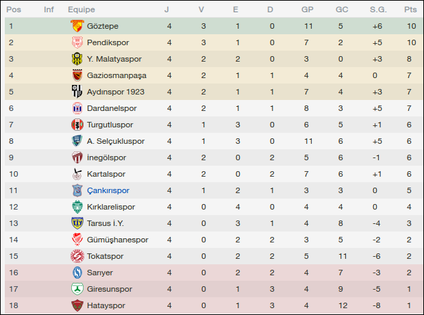
Task: Sort by the S.G. goal difference header
Action: click(x=377, y=10)
